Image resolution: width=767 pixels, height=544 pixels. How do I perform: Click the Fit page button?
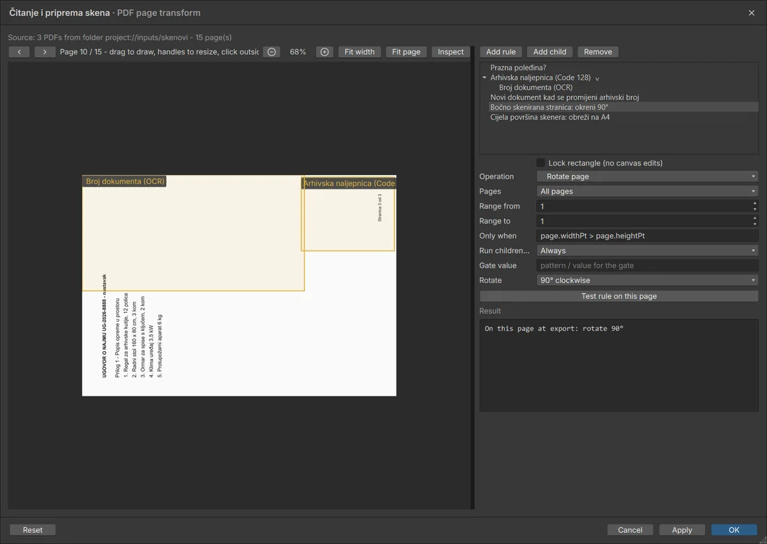pos(406,52)
